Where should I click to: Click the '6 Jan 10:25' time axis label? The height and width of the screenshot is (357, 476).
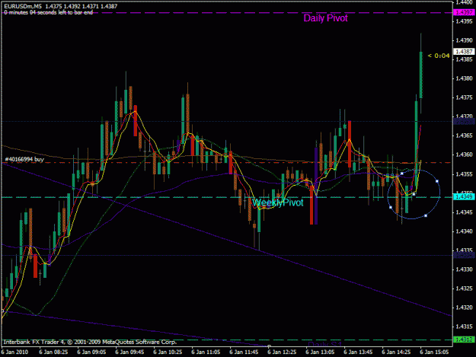168,352
